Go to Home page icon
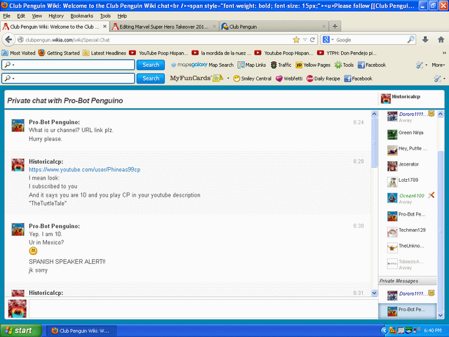Viewport: 449px width, 337px height. [x=441, y=39]
